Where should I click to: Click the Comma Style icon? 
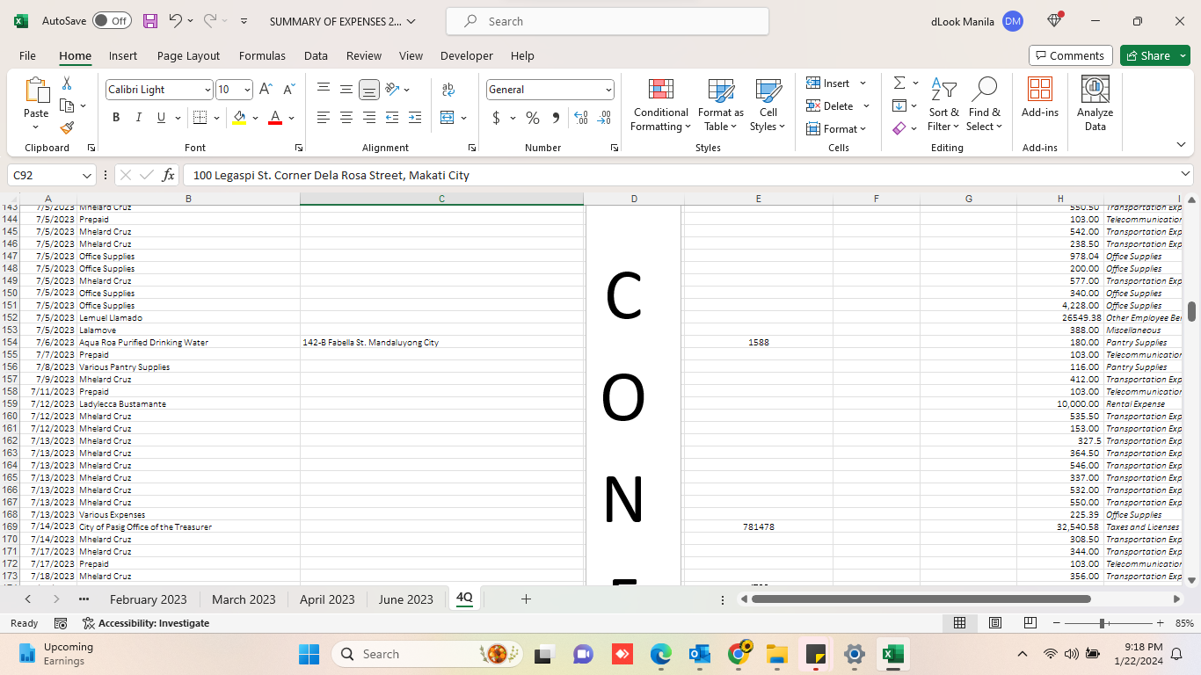coord(556,118)
